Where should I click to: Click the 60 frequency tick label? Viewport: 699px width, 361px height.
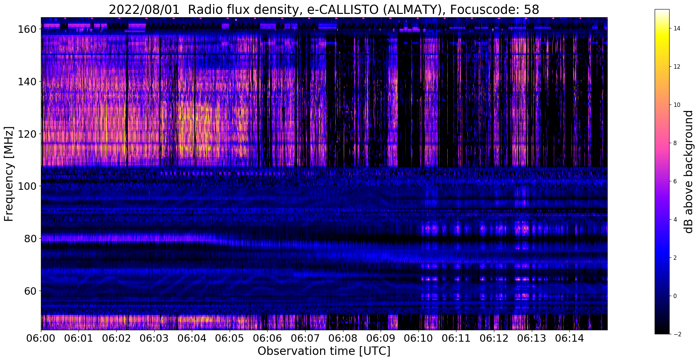tap(30, 291)
